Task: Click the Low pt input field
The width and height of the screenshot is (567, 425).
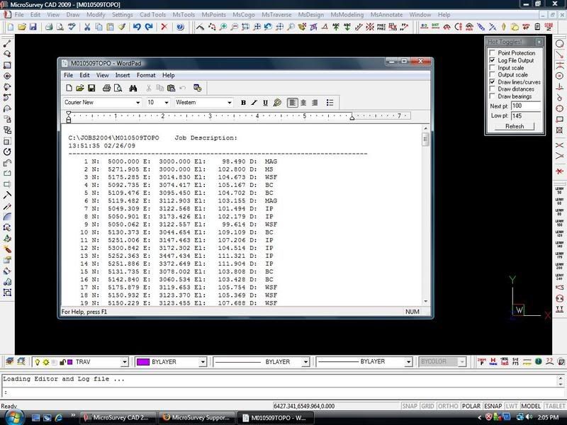Action: click(526, 115)
